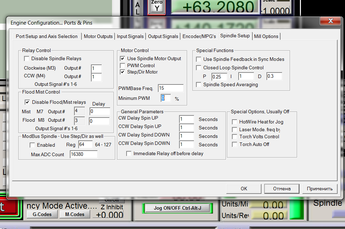Screen dimensions: 345x229
Task: Toggle Step/Dir Motor checkbox
Action: (x=123, y=72)
